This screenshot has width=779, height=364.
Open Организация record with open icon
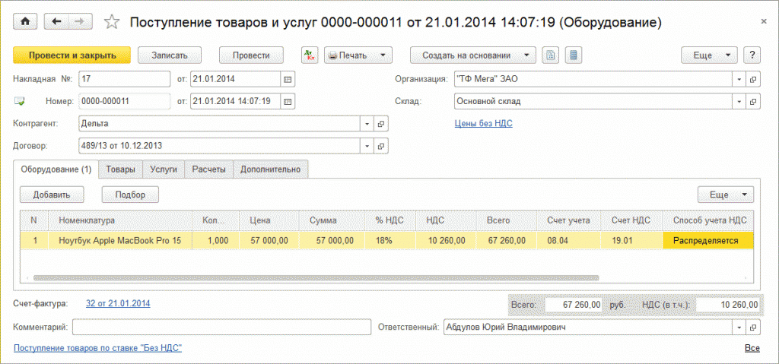752,79
